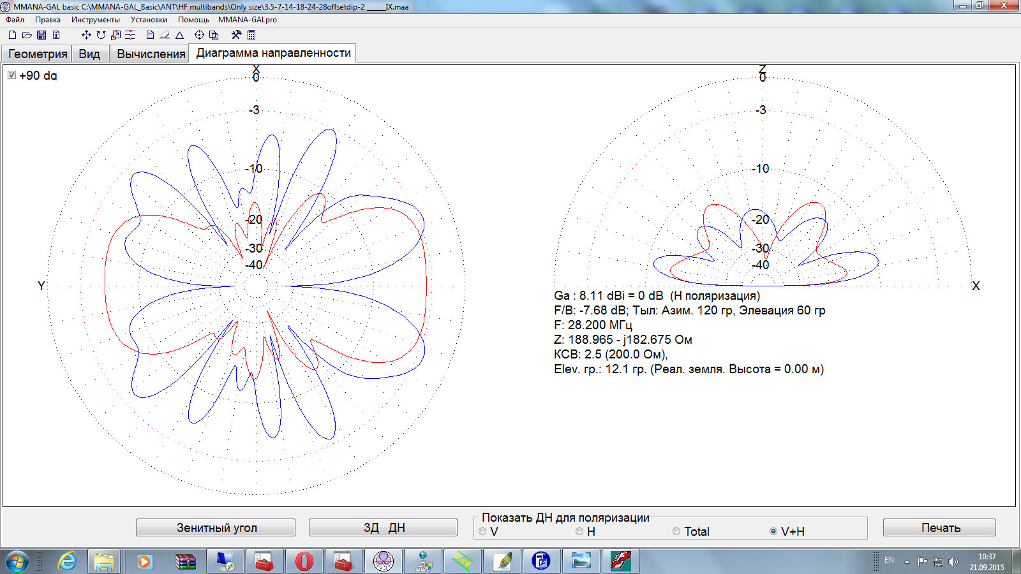Screen dimensions: 1021x574
Task: Select the Total polarization radio button
Action: pos(676,531)
